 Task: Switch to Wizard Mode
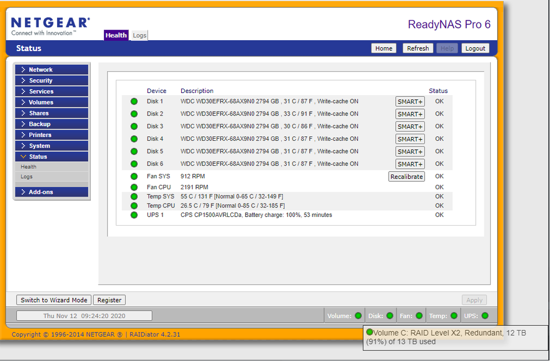tap(54, 300)
